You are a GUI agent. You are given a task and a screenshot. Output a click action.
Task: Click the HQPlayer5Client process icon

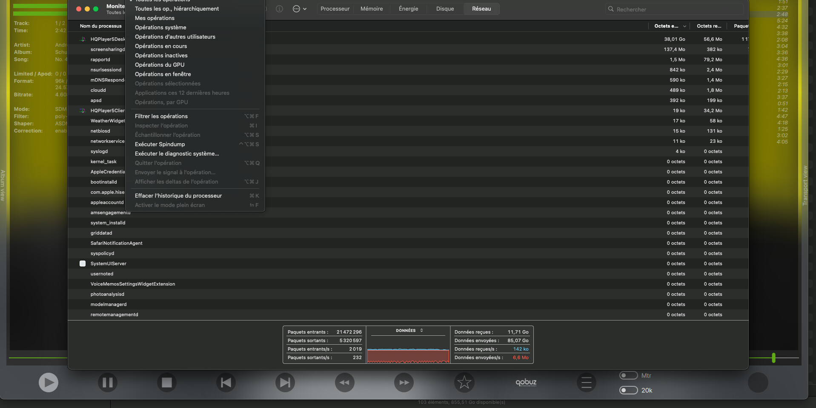click(x=83, y=110)
